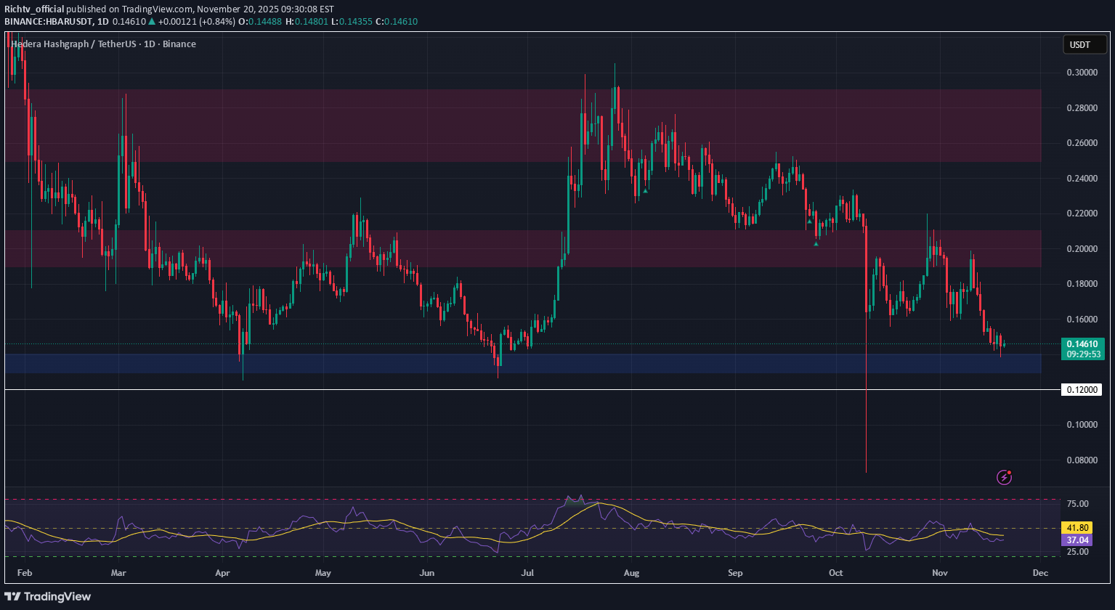Image resolution: width=1115 pixels, height=610 pixels.
Task: Click the purple lightning bolt icon
Action: [x=1004, y=477]
